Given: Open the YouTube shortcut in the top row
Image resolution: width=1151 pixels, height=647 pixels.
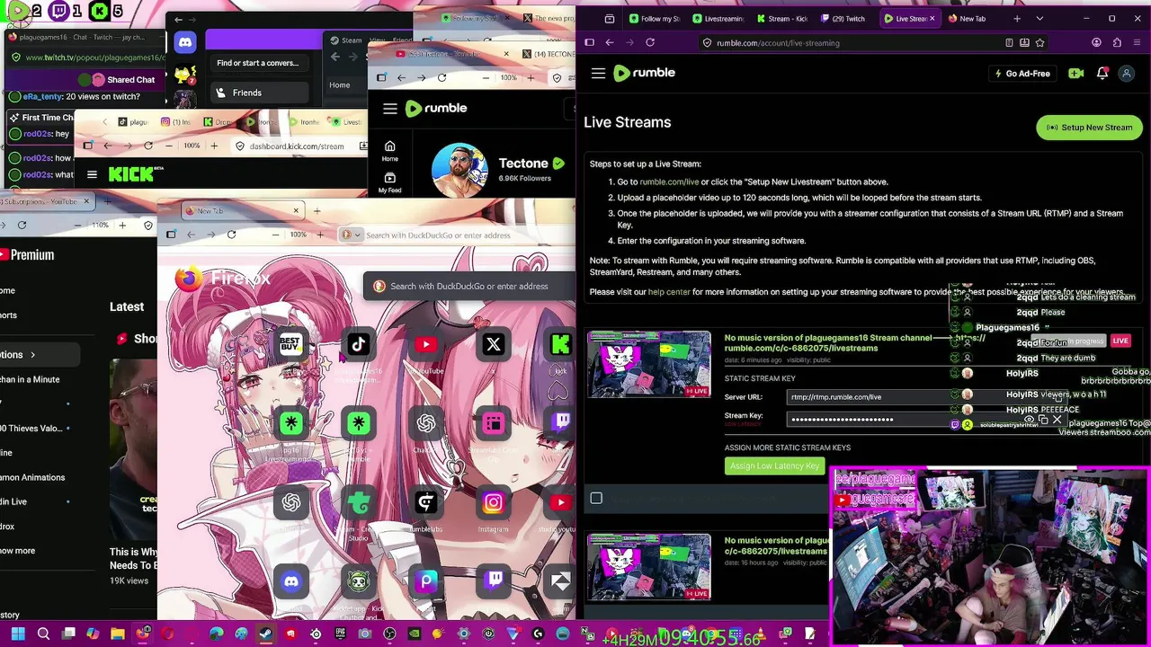Looking at the screenshot, I should (x=426, y=344).
